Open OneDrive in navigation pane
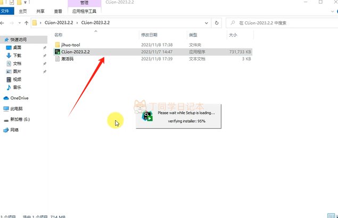 (x=19, y=98)
